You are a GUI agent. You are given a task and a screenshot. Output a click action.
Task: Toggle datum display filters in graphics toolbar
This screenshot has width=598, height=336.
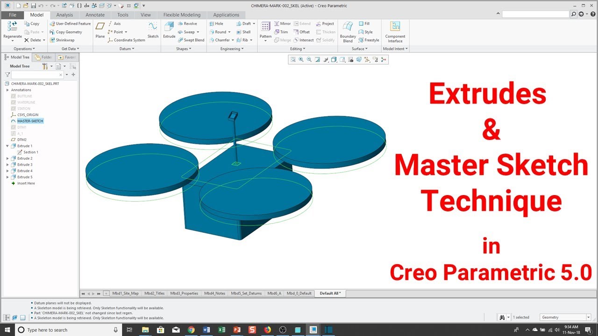367,59
